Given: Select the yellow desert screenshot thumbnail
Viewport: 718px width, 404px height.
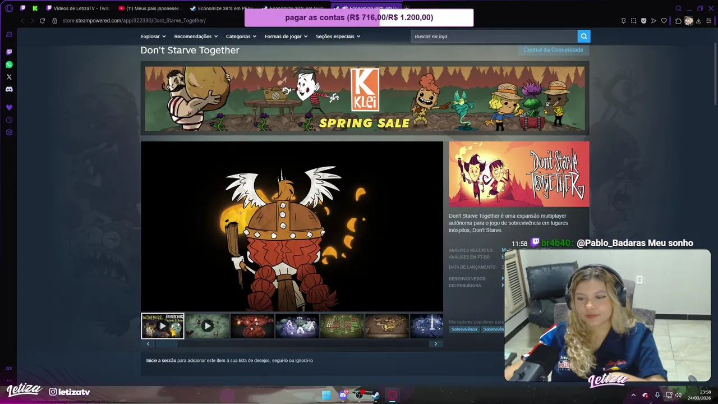Looking at the screenshot, I should 387,326.
